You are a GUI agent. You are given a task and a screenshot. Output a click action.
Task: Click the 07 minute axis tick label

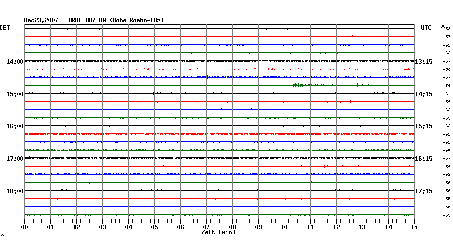click(x=206, y=227)
